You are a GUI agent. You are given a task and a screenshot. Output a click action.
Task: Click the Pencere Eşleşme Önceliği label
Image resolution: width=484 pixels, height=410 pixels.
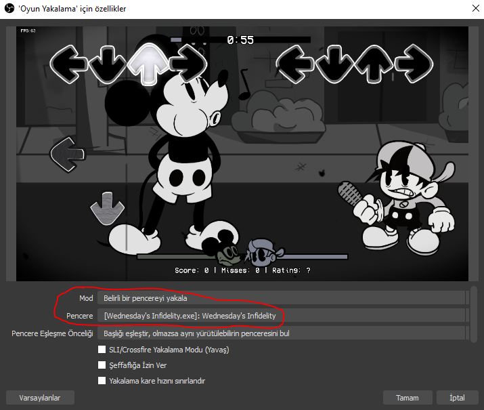click(53, 333)
